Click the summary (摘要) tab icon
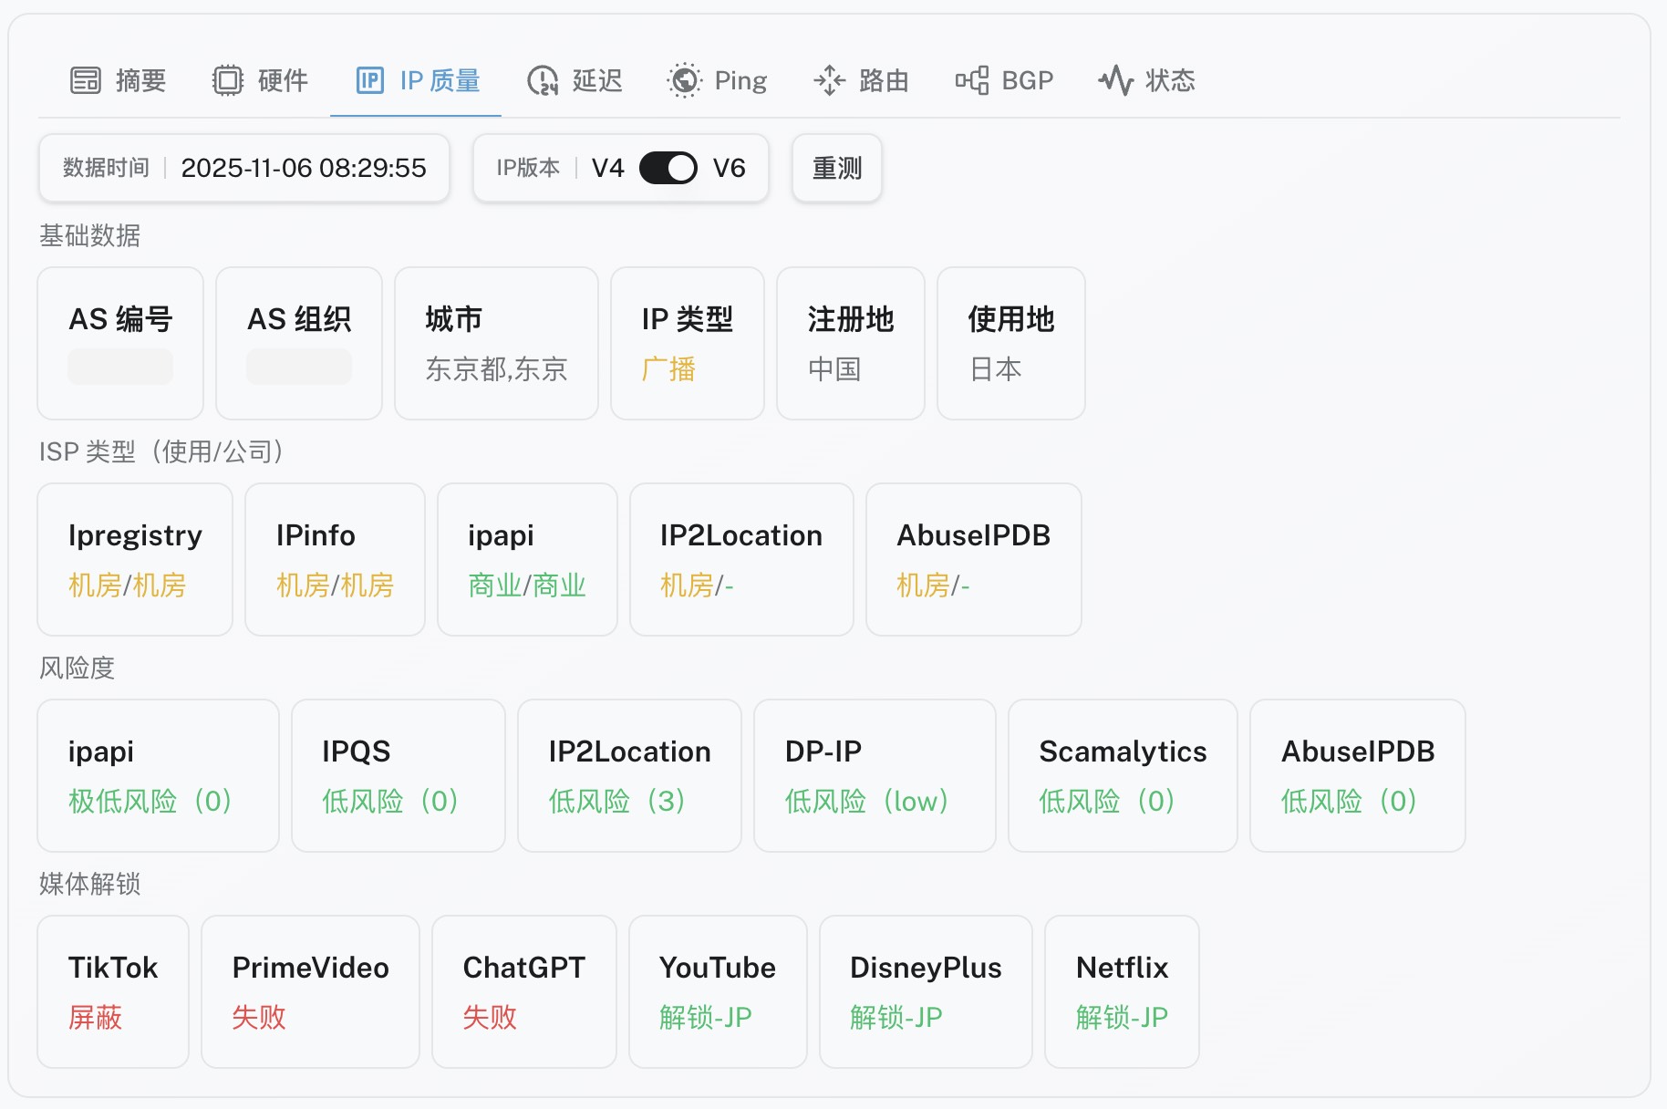 tap(86, 80)
